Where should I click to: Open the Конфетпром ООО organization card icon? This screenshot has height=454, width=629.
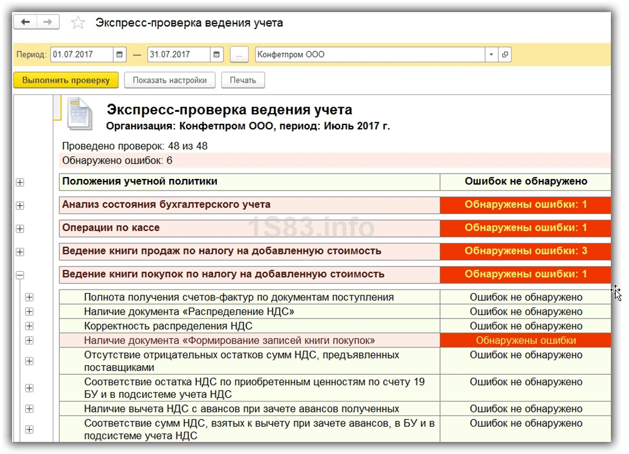(x=505, y=54)
